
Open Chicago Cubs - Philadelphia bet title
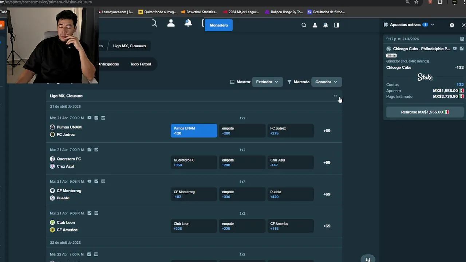[422, 49]
